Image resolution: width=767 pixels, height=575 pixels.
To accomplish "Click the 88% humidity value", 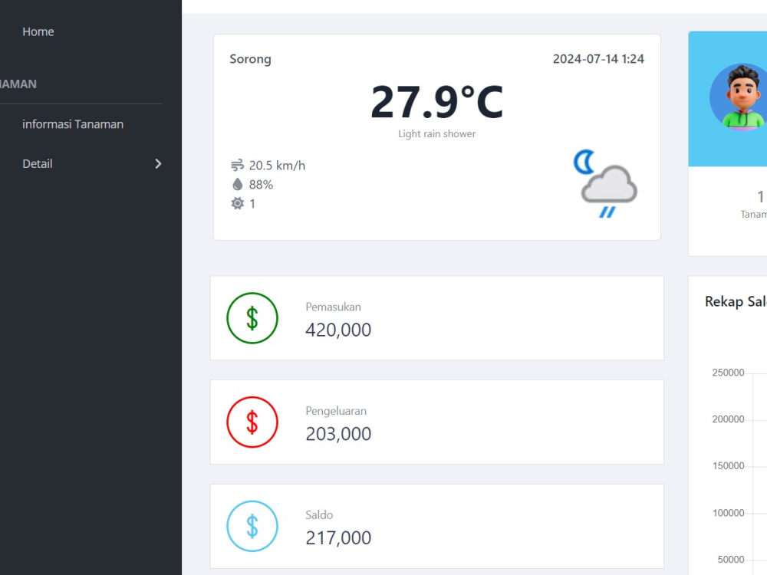I will (261, 185).
